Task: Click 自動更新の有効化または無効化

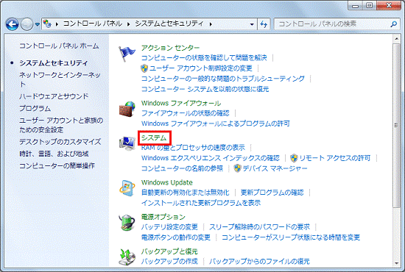Action: click(x=185, y=193)
